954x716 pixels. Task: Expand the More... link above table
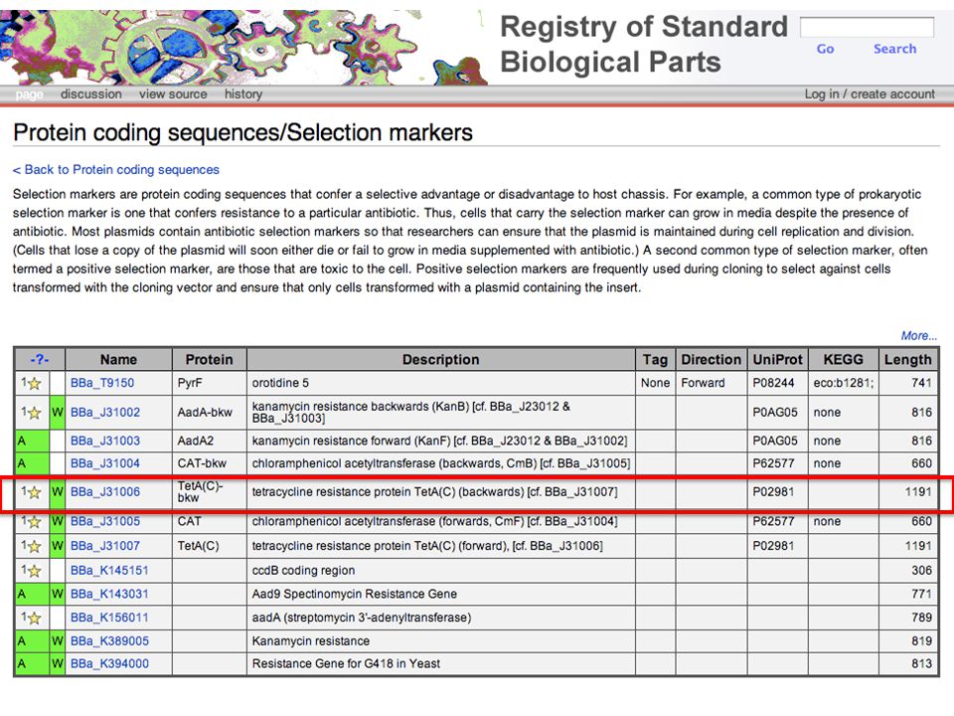[918, 335]
